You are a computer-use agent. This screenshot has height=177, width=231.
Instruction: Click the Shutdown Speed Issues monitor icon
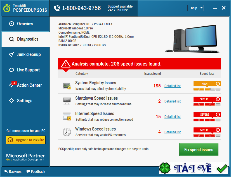coord(67,101)
